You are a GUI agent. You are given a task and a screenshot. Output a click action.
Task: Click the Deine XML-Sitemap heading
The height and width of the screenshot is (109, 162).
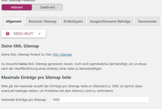click(20, 46)
